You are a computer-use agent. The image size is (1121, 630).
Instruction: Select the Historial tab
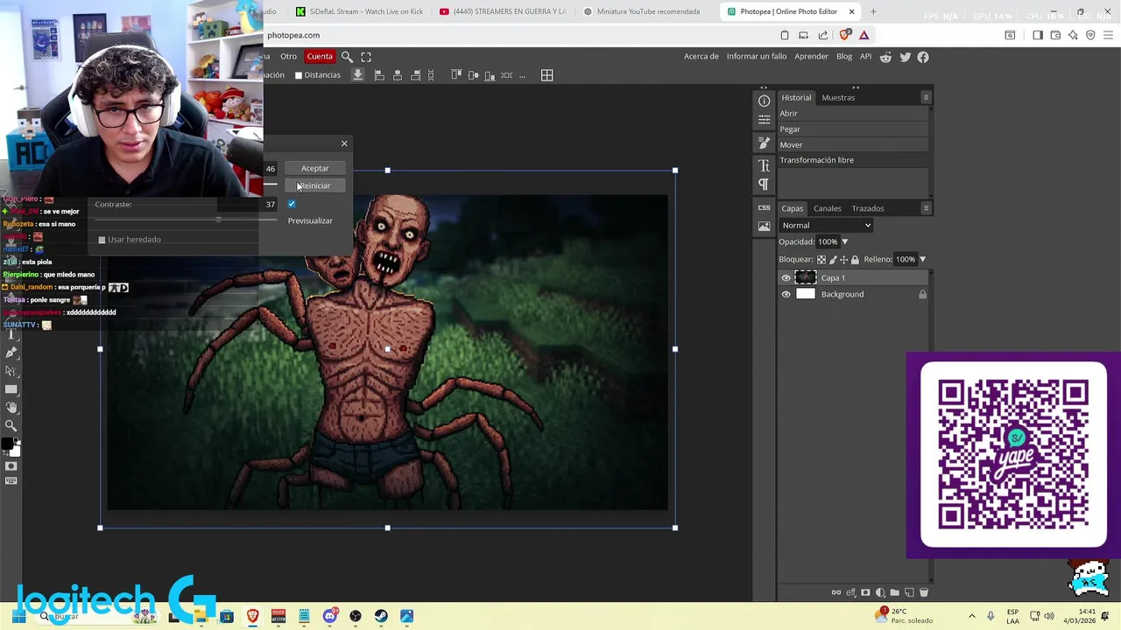pos(796,98)
